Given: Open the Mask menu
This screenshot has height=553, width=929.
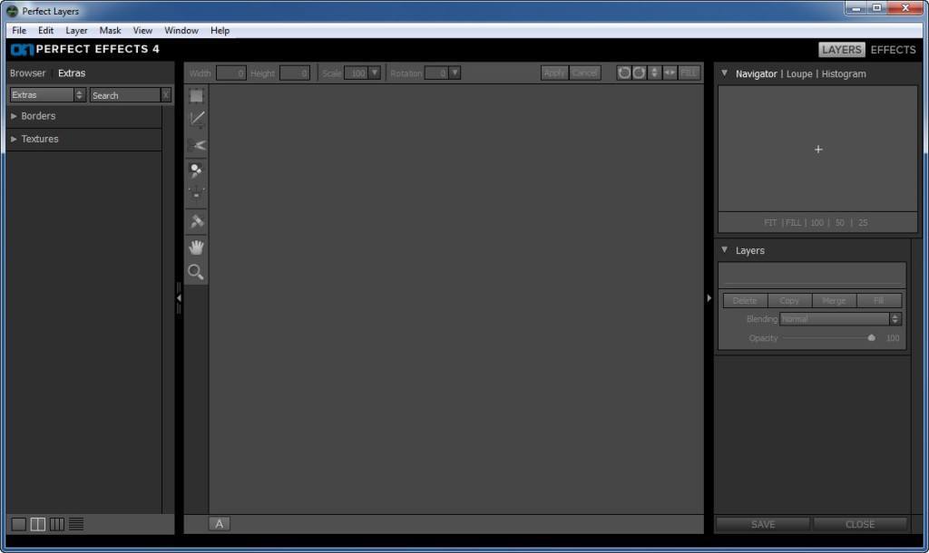Looking at the screenshot, I should click(110, 30).
